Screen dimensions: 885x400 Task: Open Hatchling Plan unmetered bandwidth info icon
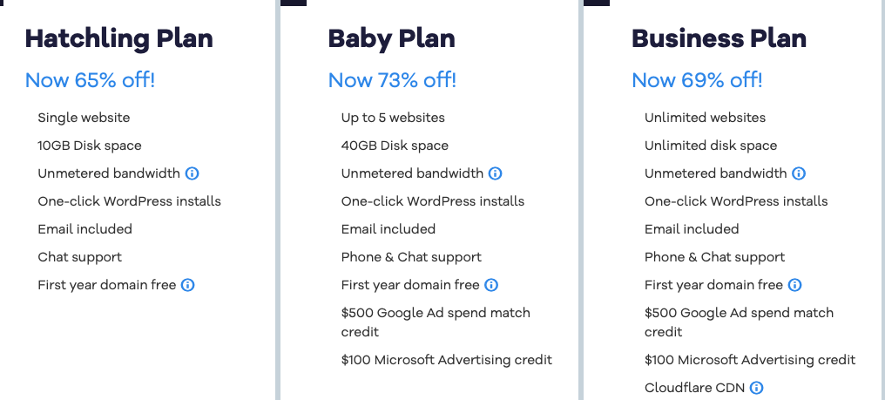[x=192, y=173]
